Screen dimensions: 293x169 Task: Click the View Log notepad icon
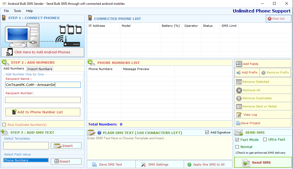(x=239, y=115)
